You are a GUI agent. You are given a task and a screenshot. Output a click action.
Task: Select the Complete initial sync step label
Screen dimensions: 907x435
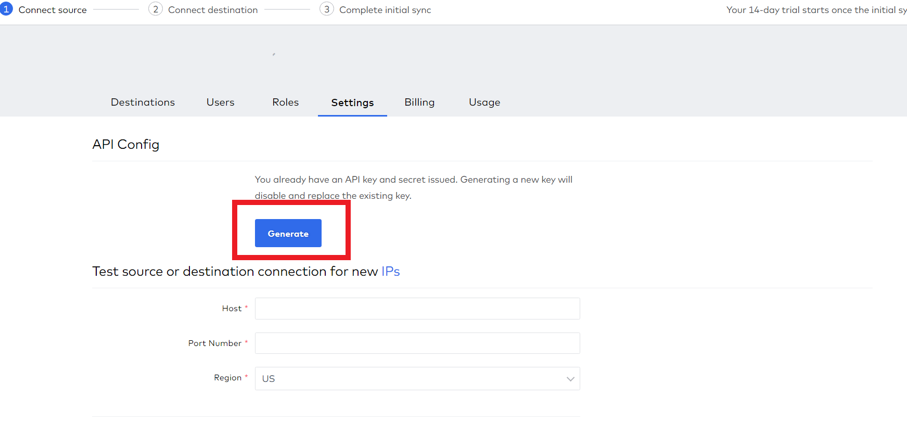(385, 10)
